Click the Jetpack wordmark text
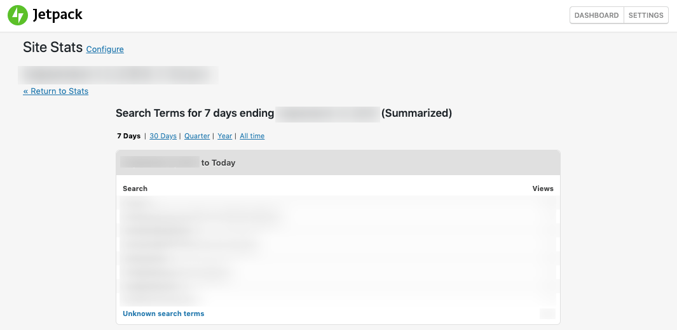This screenshot has height=330, width=677. [x=58, y=15]
